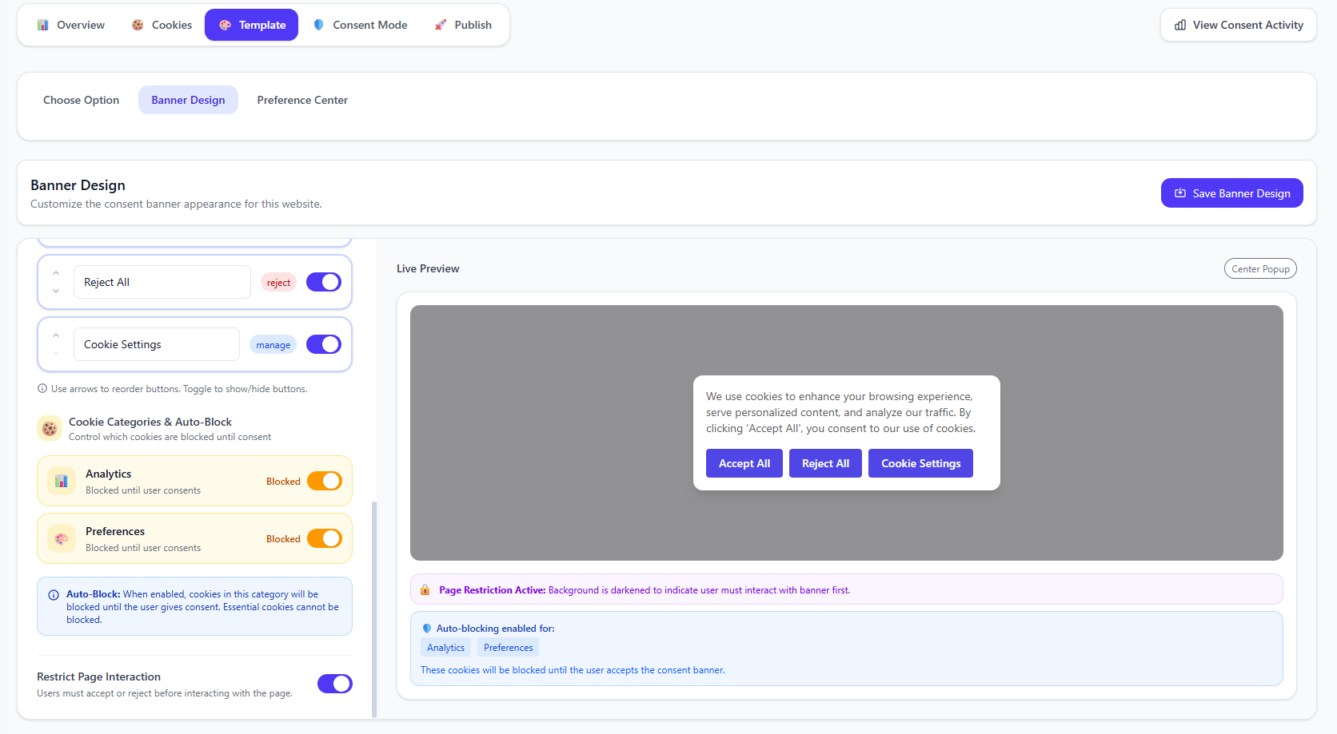
Task: Click the Publish rocket icon
Action: (x=440, y=26)
